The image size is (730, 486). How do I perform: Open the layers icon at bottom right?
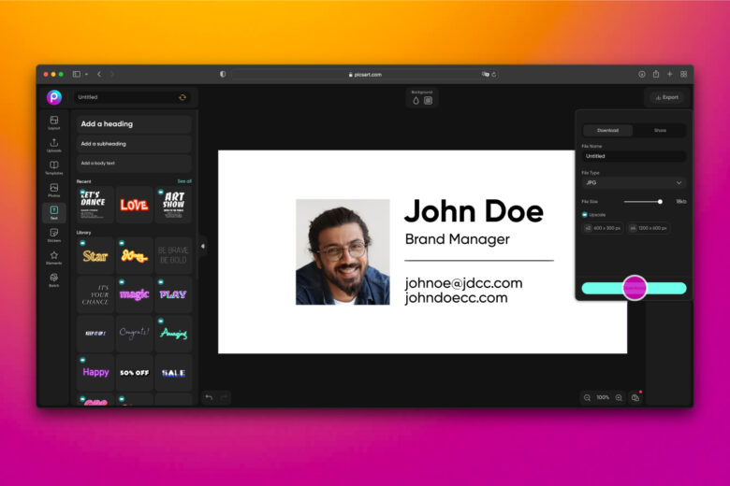tap(635, 397)
